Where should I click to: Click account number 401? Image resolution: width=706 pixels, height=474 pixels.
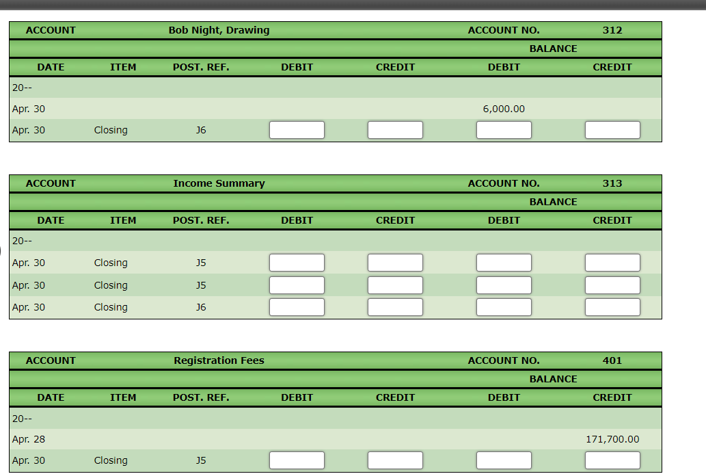[612, 360]
